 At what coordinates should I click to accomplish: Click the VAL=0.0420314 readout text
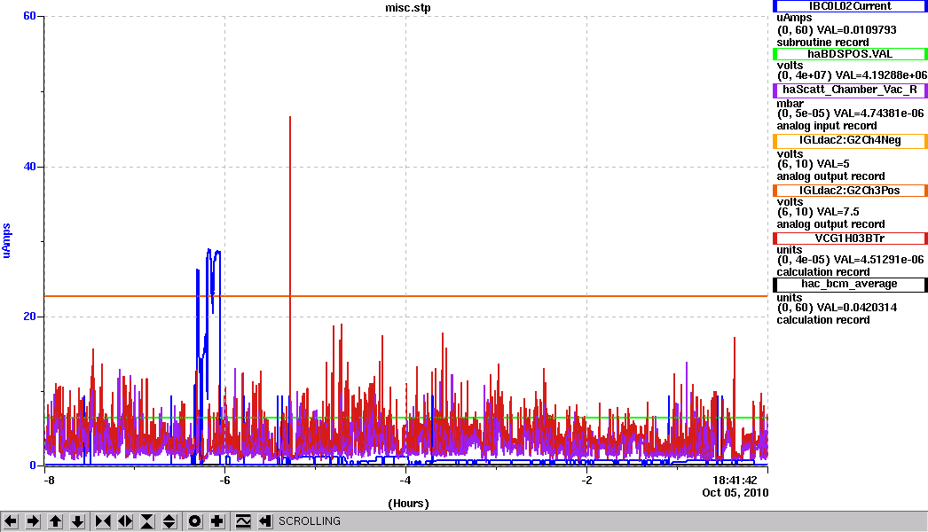coord(856,307)
